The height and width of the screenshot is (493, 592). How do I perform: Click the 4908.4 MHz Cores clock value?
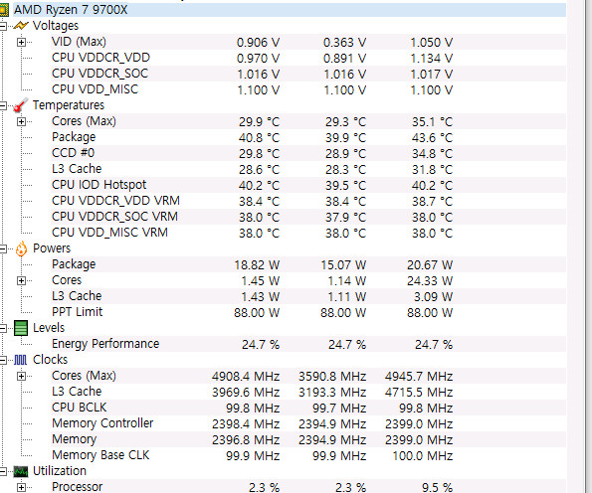(x=246, y=377)
